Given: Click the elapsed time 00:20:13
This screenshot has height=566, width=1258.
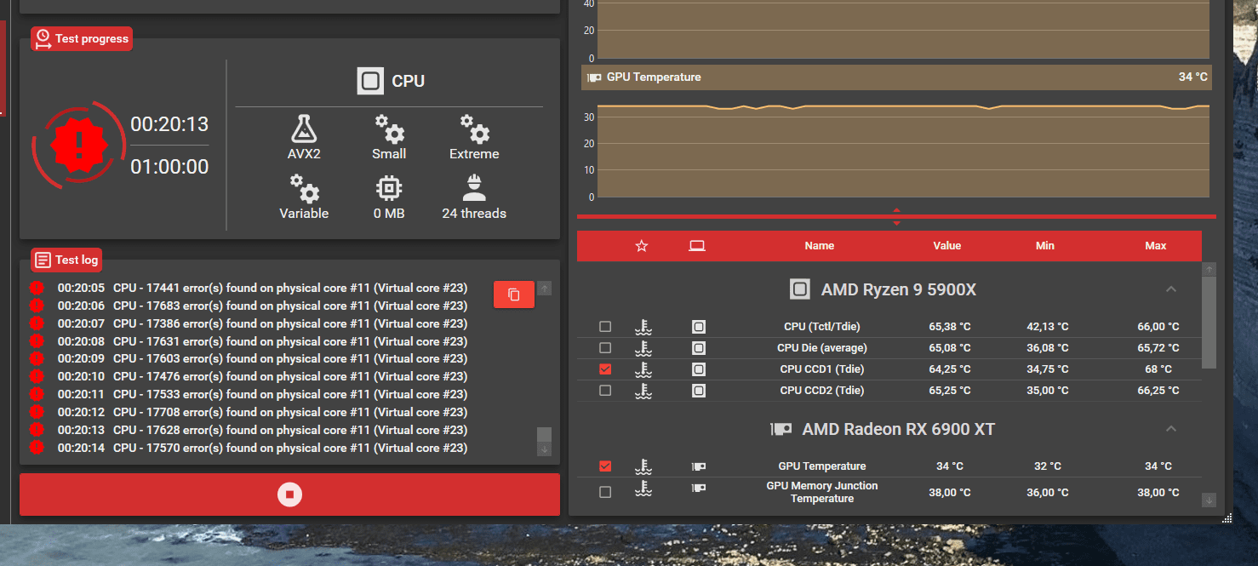Looking at the screenshot, I should tap(169, 124).
